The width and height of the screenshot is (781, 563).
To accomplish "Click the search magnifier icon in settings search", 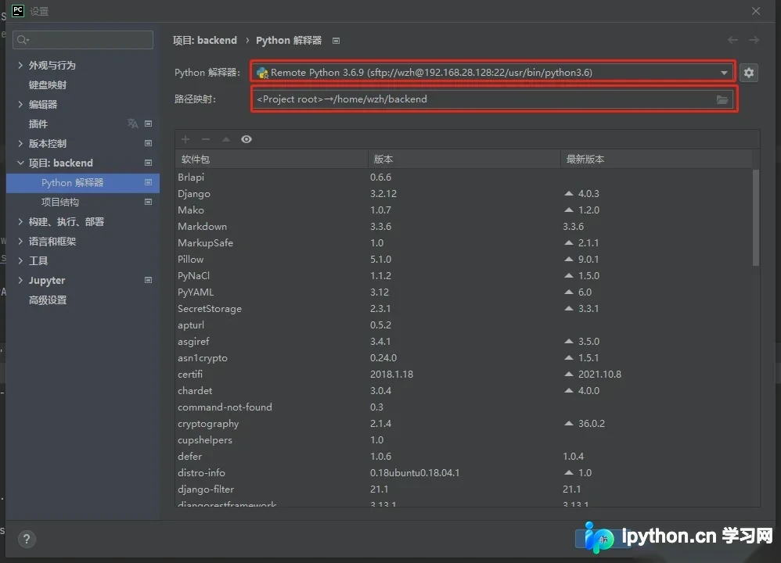I will pyautogui.click(x=23, y=40).
